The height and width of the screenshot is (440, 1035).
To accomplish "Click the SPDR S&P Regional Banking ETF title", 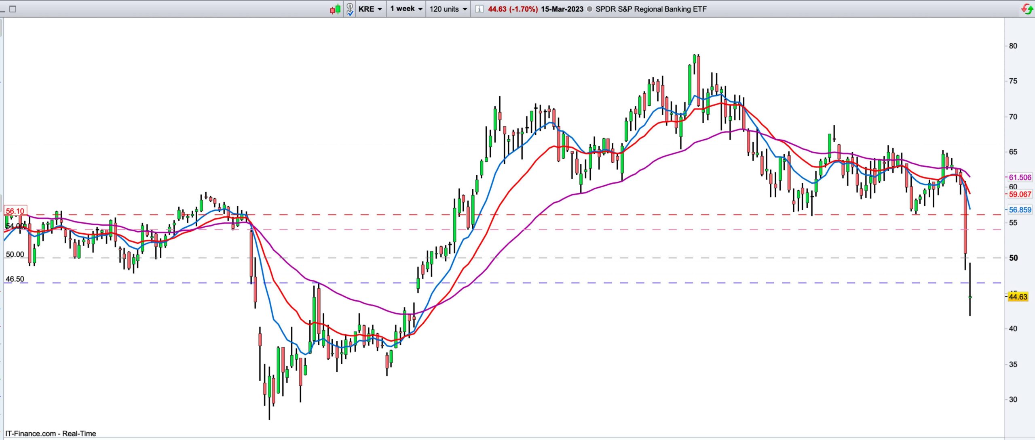I will [651, 9].
